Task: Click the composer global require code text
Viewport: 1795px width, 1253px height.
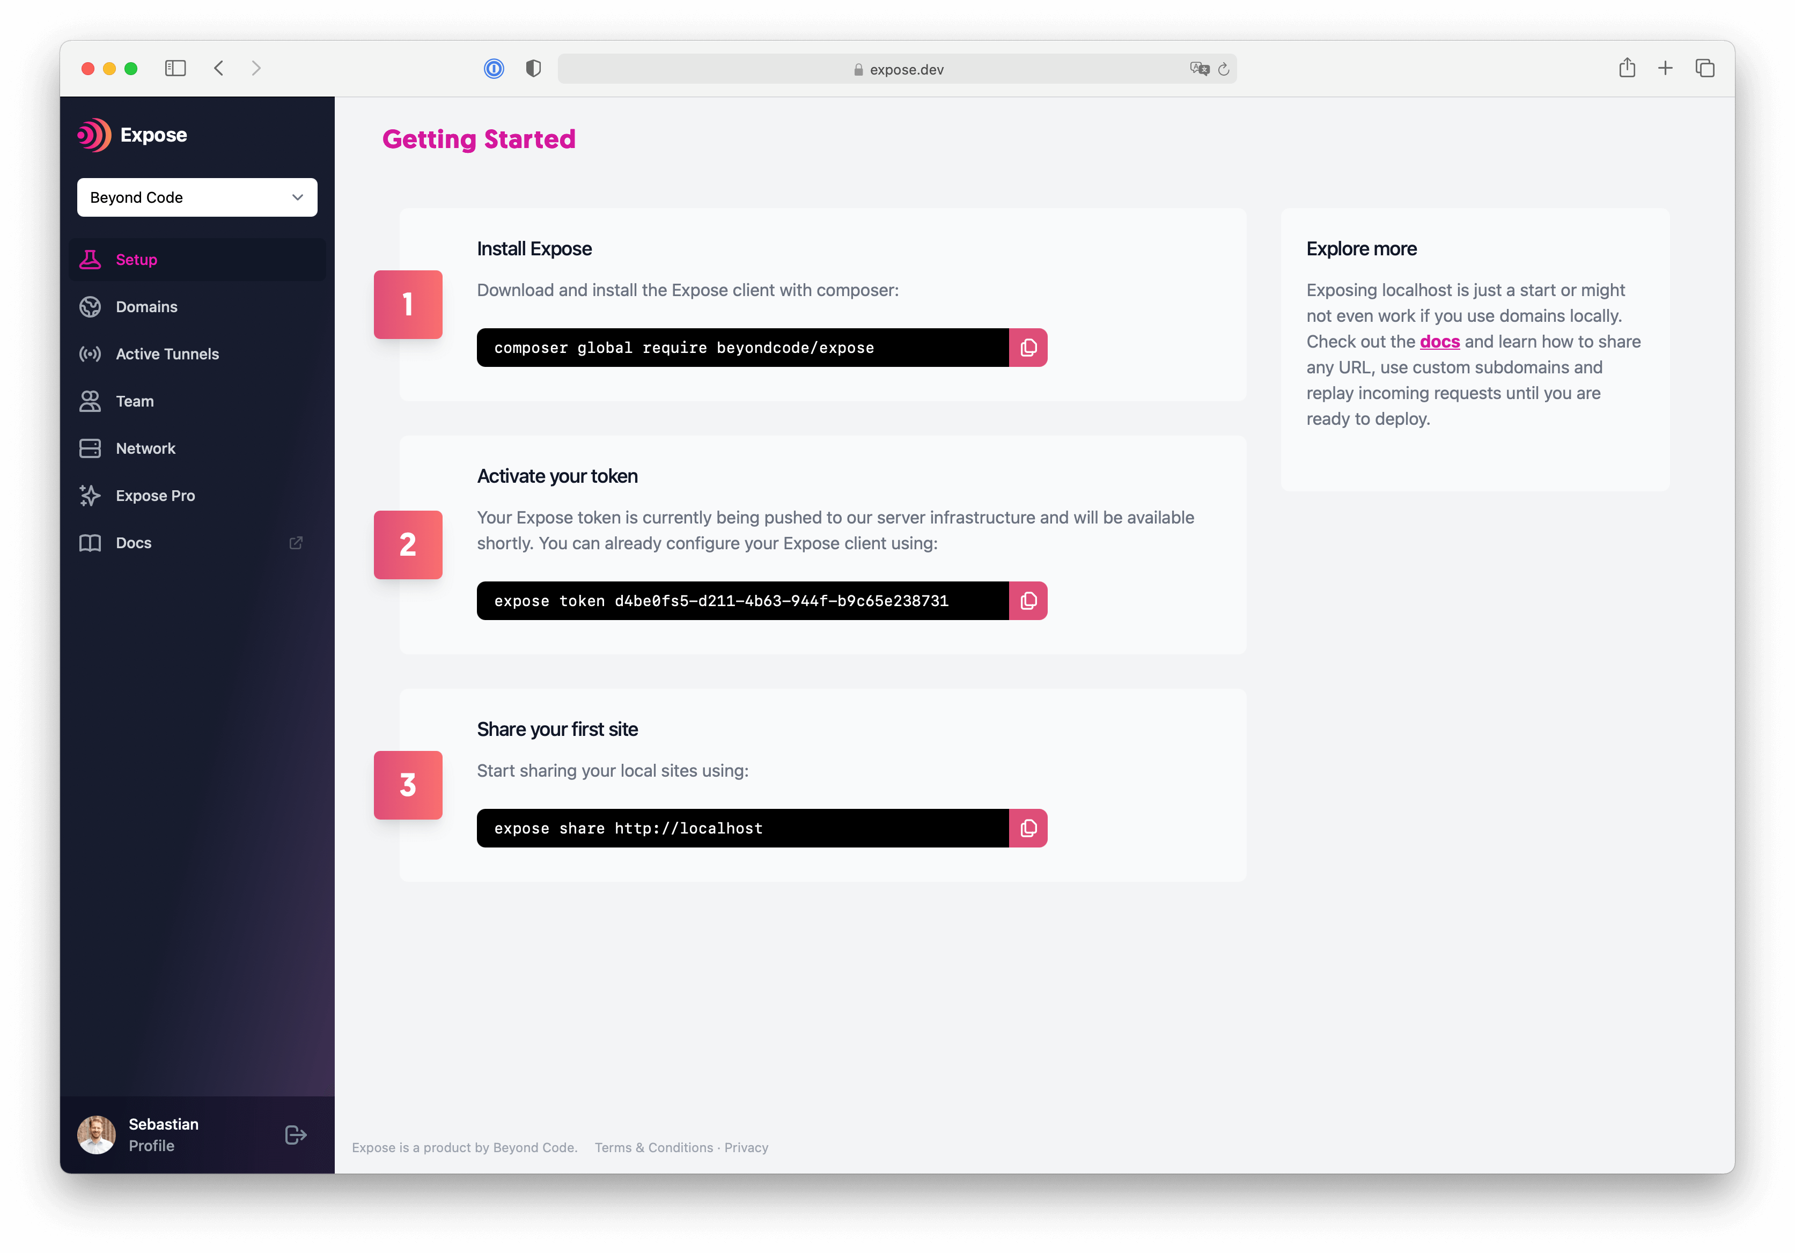Action: coord(684,348)
